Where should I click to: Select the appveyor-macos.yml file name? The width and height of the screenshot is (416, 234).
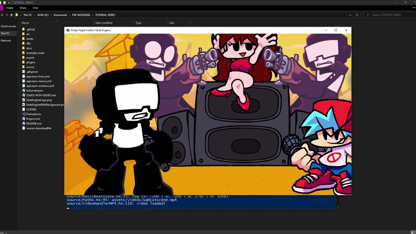[39, 81]
